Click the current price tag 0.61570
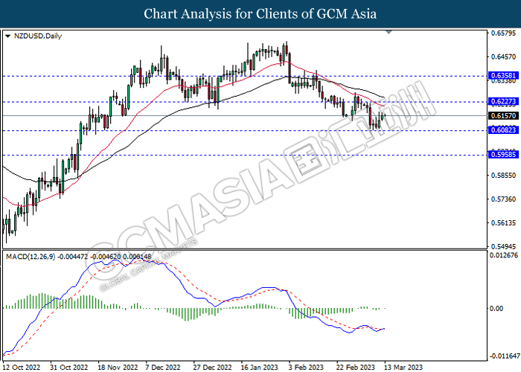521x372 pixels. [503, 115]
